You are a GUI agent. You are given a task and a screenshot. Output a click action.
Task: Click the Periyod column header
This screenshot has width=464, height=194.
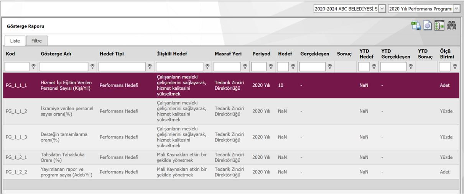[261, 54]
